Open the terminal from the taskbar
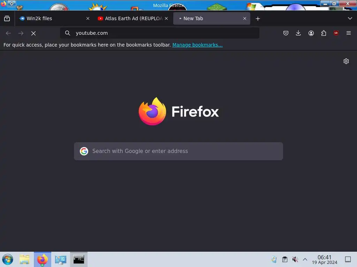The width and height of the screenshot is (357, 267). [x=78, y=259]
